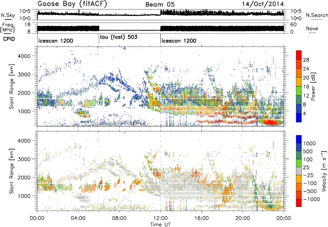Click the 'Beam 05' label
This screenshot has width=328, height=227.
[x=160, y=5]
